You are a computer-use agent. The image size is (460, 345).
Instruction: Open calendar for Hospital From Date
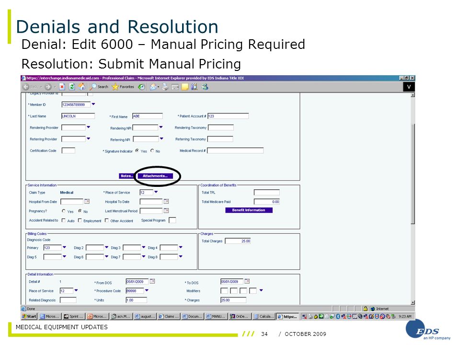tap(87, 202)
